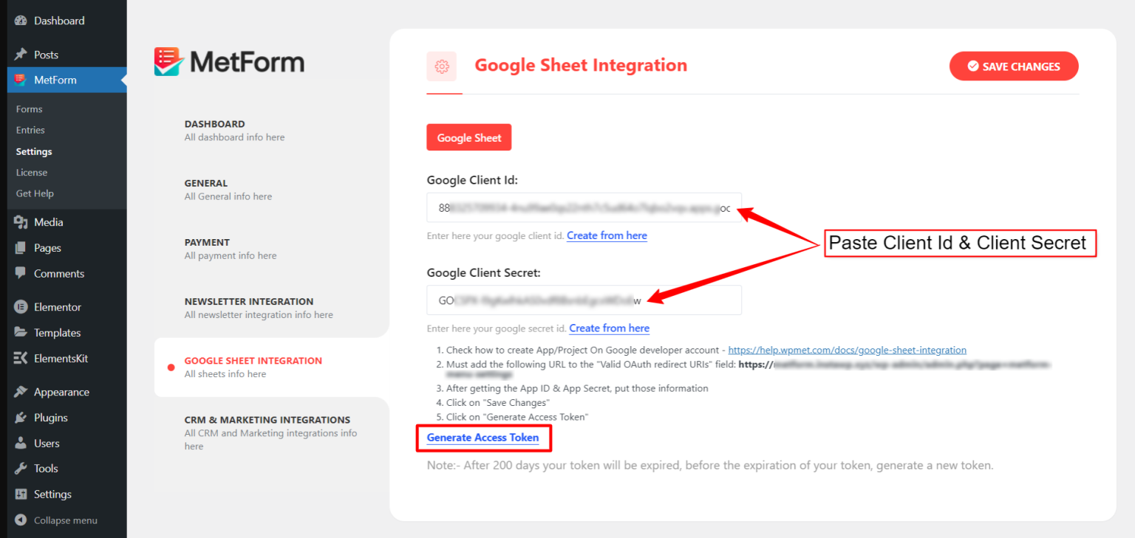
Task: Open the Entries submenu under MetForm
Action: [30, 130]
